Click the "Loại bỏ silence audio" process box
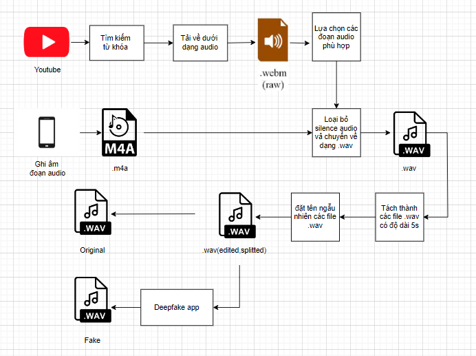The width and height of the screenshot is (476, 356). [x=336, y=132]
